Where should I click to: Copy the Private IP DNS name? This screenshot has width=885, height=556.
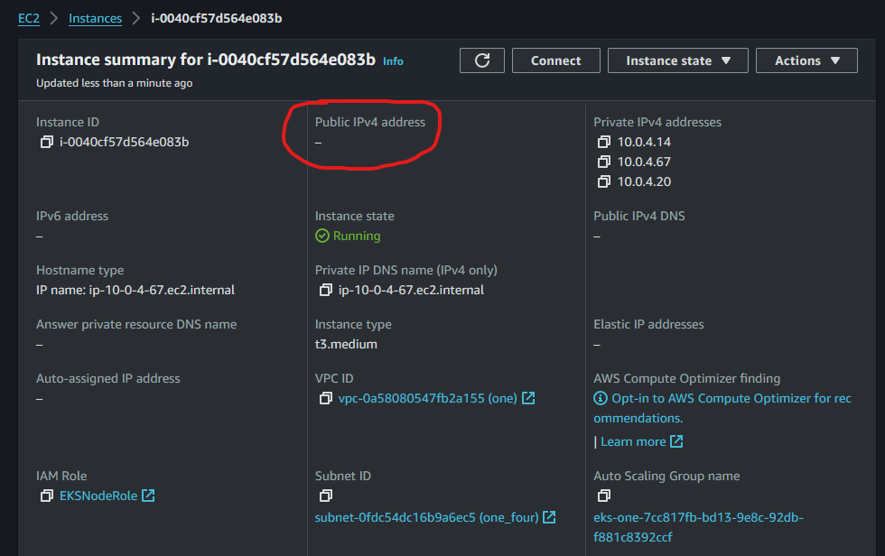click(326, 290)
